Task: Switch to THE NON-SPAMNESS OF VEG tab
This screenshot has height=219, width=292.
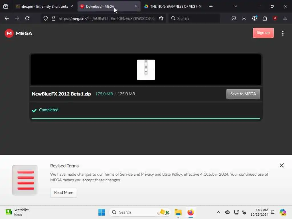Action: coord(173,7)
